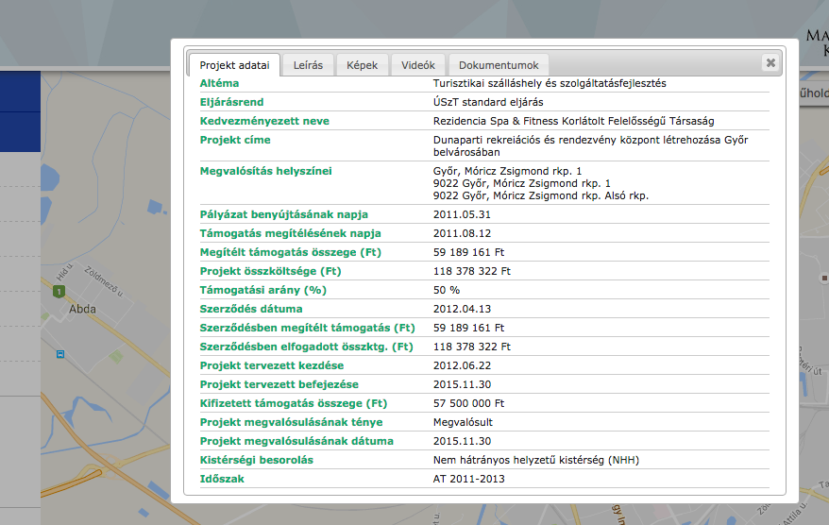The image size is (829, 525).
Task: Switch to the Leírás tab
Action: coord(308,65)
